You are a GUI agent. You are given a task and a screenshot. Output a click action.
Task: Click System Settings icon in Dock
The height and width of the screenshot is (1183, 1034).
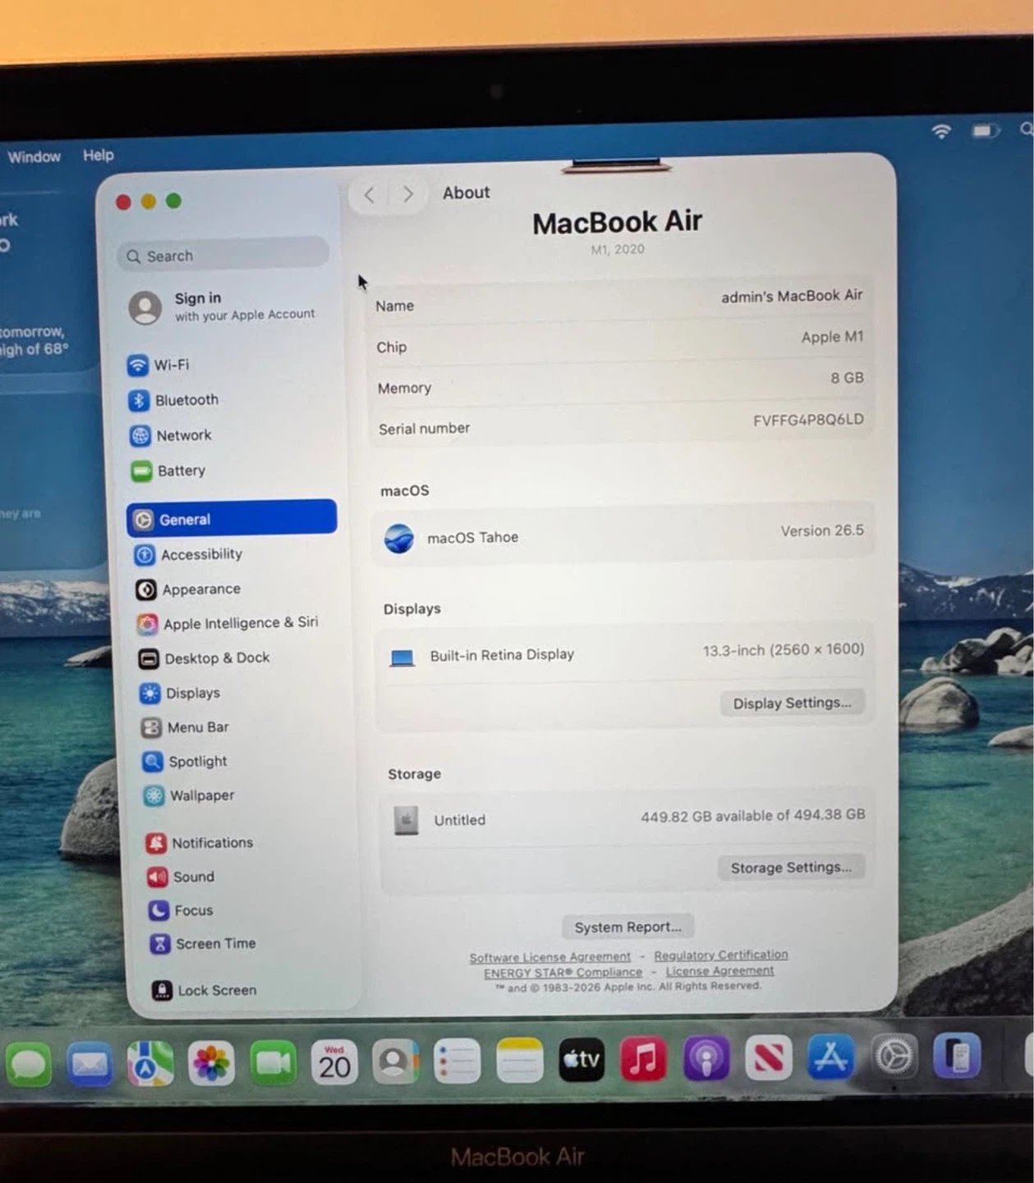coord(894,1056)
